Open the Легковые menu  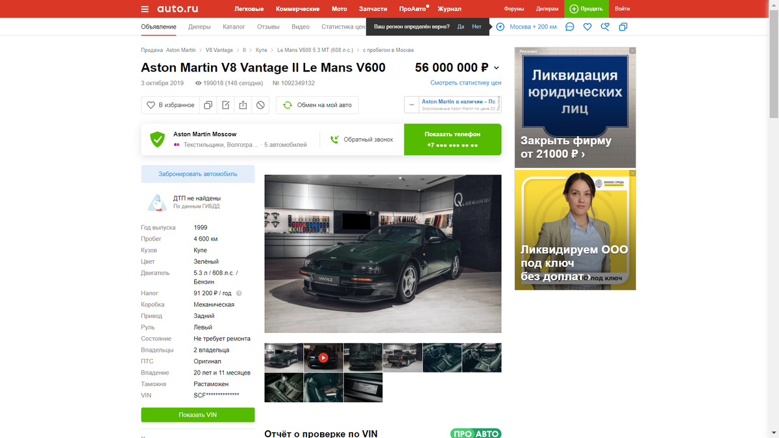point(249,9)
